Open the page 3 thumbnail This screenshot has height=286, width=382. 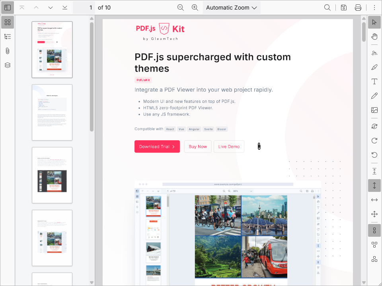pyautogui.click(x=52, y=175)
